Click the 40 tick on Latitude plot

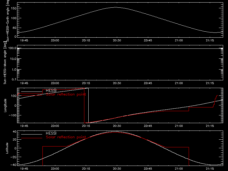coord(15,132)
